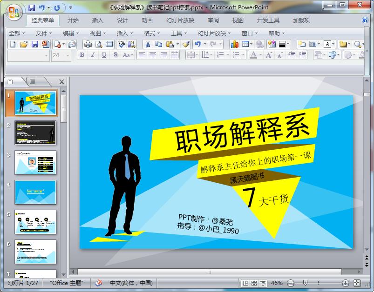The width and height of the screenshot is (374, 292).
Task: Select slide 5 thumbnail
Action: click(x=35, y=222)
